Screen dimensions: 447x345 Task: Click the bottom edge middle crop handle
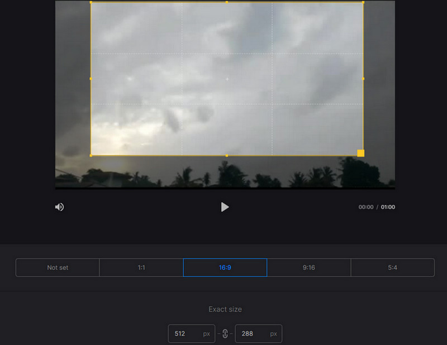pos(227,156)
